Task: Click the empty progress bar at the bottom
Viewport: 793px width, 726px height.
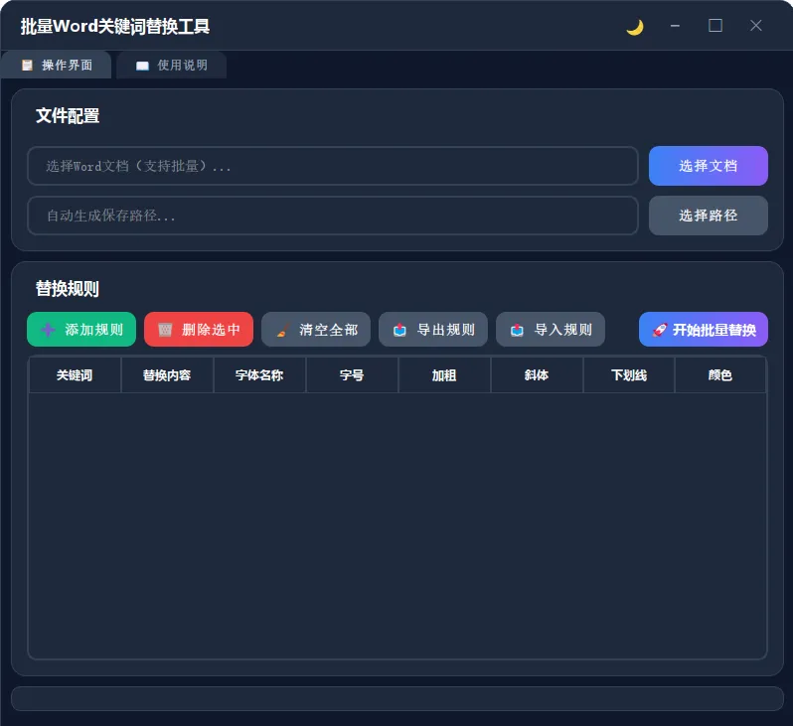Action: pyautogui.click(x=397, y=699)
